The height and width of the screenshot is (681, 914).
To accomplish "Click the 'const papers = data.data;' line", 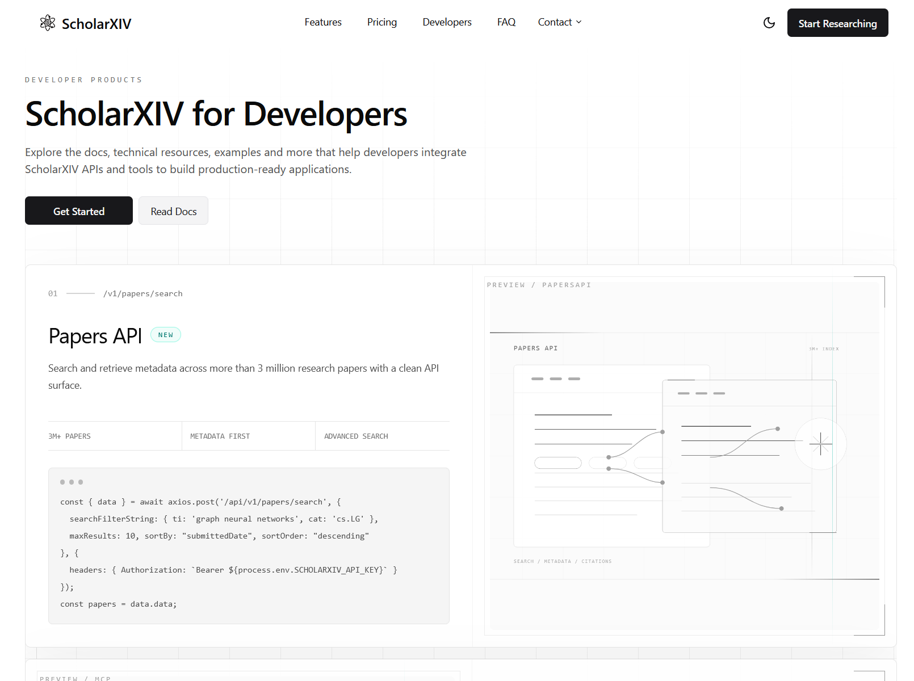I will point(119,604).
